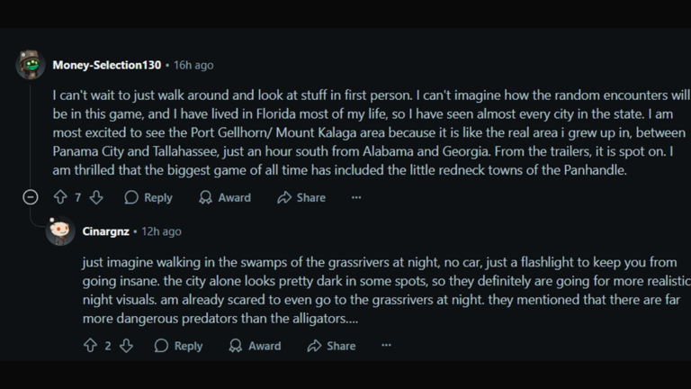This screenshot has width=691, height=389.
Task: Reply to Money-Selection130's comment
Action: click(x=148, y=197)
